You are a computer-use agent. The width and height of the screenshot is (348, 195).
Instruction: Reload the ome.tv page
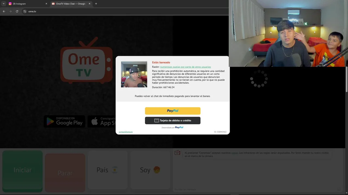[17, 11]
